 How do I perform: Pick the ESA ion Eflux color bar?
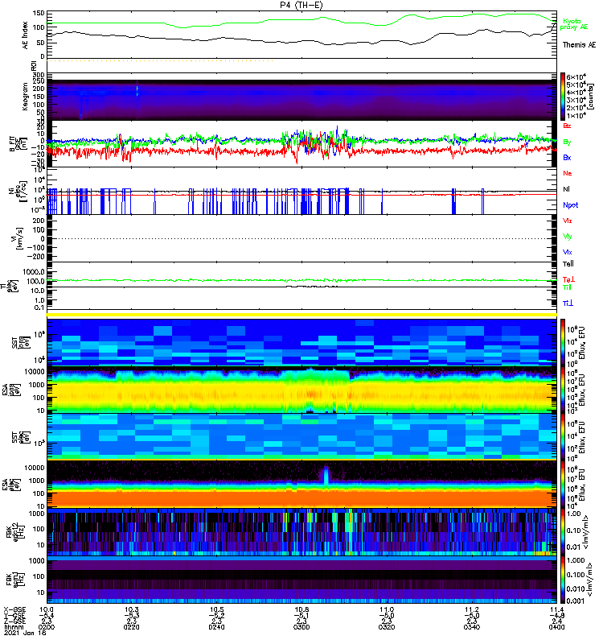[x=563, y=390]
